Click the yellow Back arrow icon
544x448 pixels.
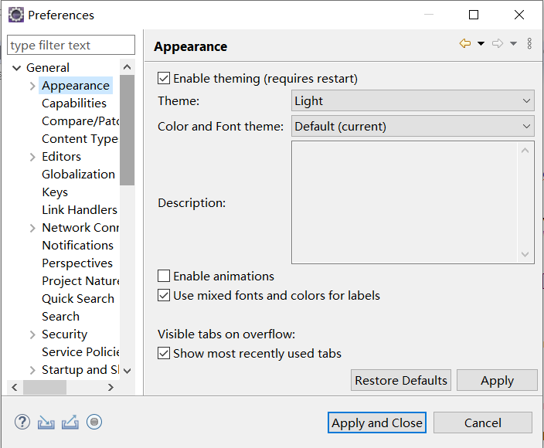[x=465, y=43]
